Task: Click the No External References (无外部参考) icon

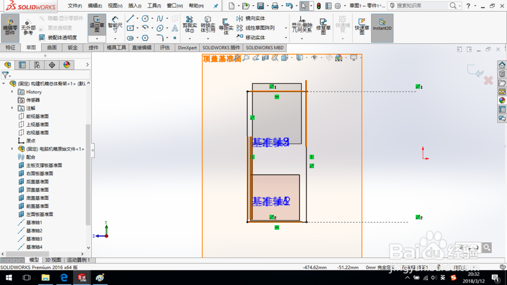Action: coord(28,28)
